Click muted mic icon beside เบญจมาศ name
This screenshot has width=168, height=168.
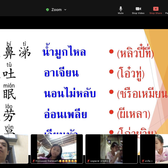tap(88, 161)
